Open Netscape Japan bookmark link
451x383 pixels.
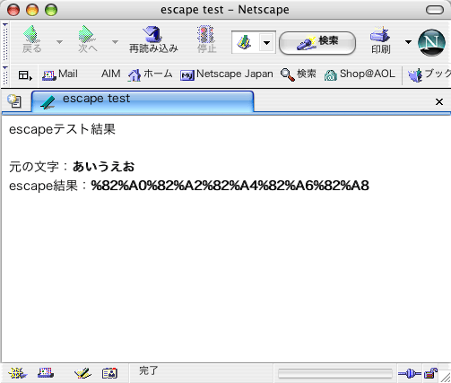(227, 74)
